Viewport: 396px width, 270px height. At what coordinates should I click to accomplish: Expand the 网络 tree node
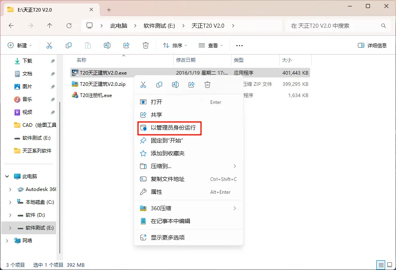pyautogui.click(x=7, y=241)
